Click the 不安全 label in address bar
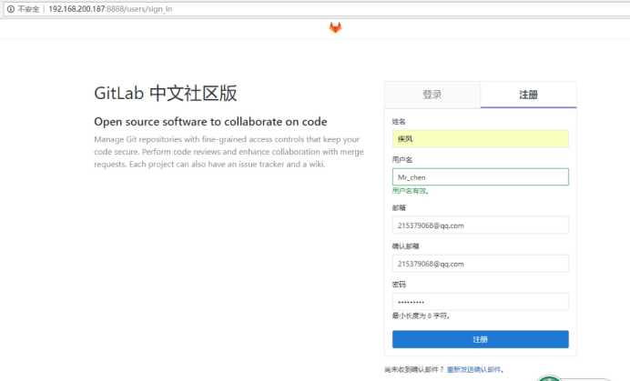 tap(28, 9)
